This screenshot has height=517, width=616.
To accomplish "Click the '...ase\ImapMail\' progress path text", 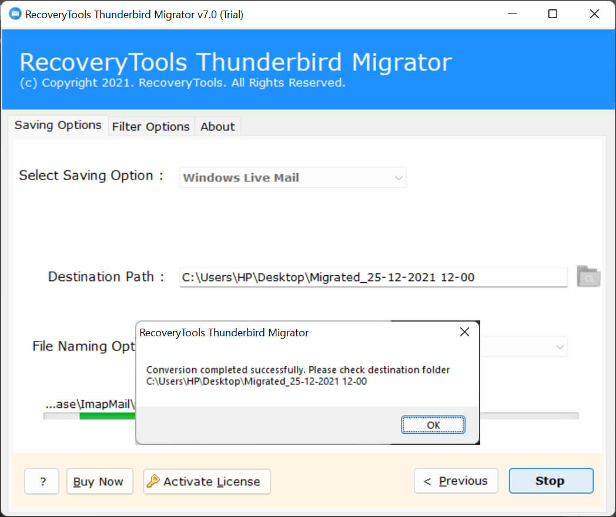I will coord(90,404).
